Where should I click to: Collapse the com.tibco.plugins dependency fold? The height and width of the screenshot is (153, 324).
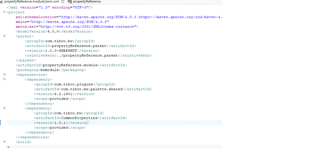coord(5,79)
